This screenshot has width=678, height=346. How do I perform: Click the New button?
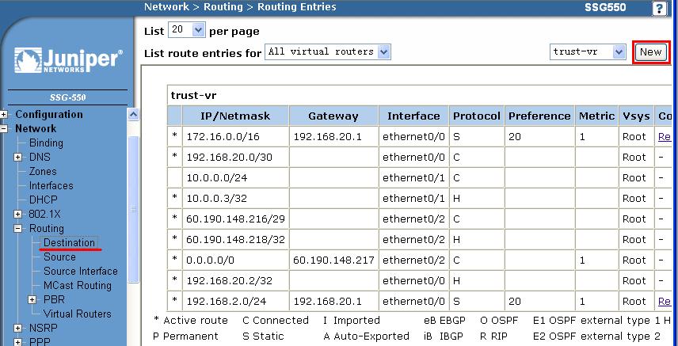(650, 52)
